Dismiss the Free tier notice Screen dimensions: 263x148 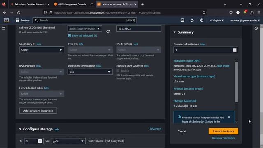(x=229, y=117)
